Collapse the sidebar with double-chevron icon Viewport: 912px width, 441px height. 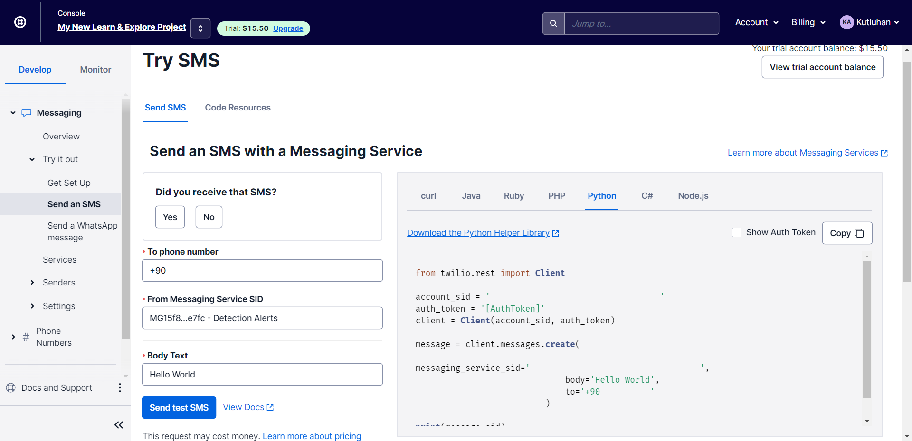tap(119, 425)
